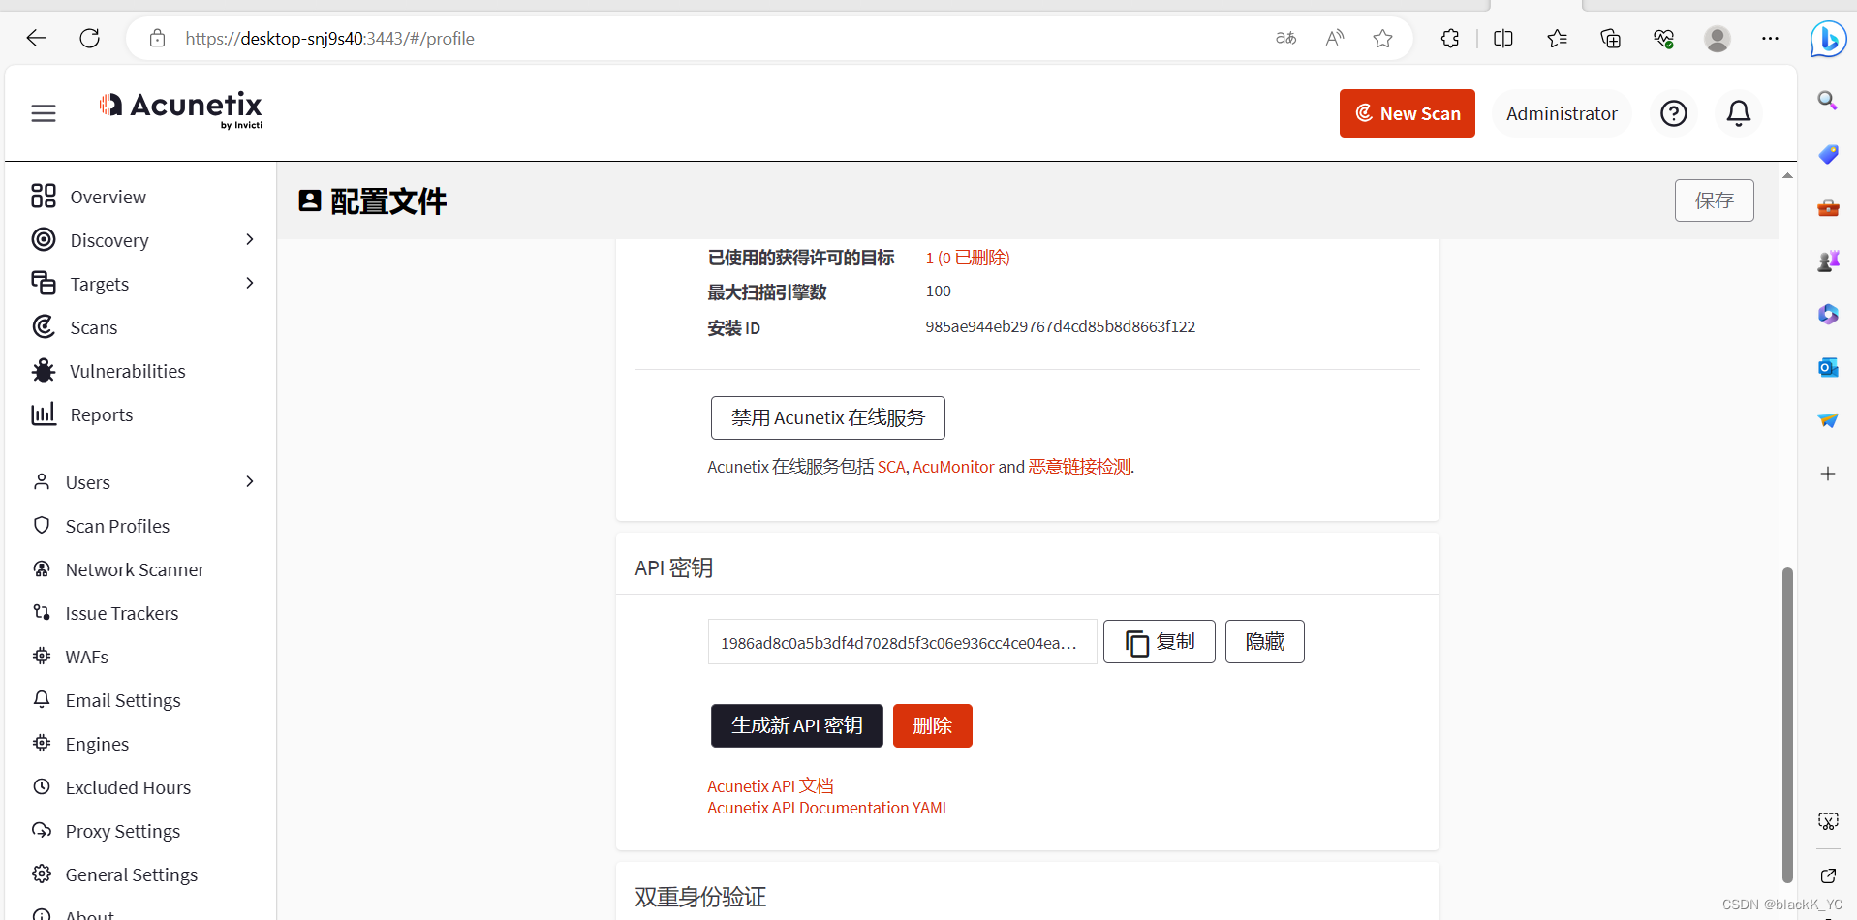The image size is (1857, 920).
Task: Open browser essentials heart icon
Action: pos(1663,38)
